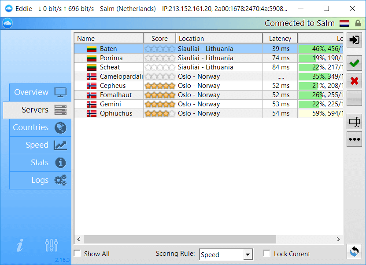366x265 pixels.
Task: Click the Norway flag beside Gemini
Action: tap(92, 104)
